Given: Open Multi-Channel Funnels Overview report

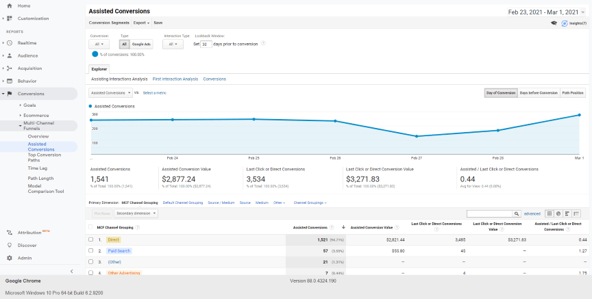Looking at the screenshot, I should (x=38, y=136).
